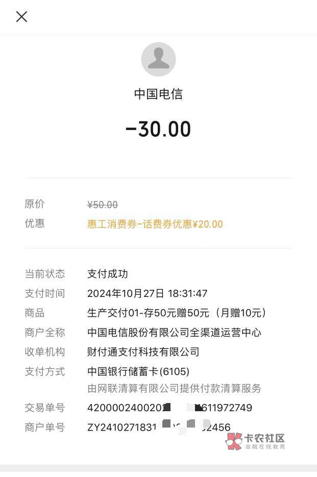Tap the -30.00 payment amount
This screenshot has width=317, height=477.
tap(158, 130)
